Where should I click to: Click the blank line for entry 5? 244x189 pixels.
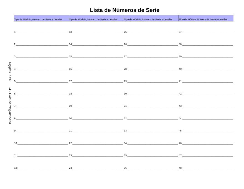42,81
